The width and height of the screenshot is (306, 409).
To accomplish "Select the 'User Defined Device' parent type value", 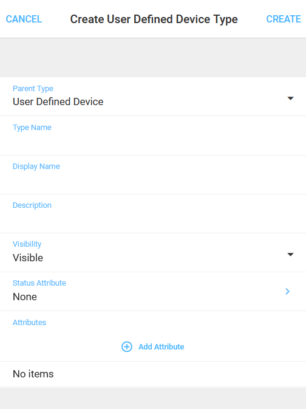I will (58, 101).
